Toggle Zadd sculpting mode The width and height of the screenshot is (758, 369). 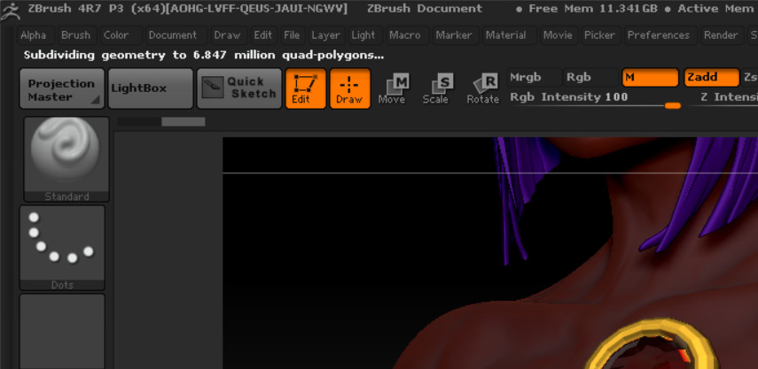pyautogui.click(x=712, y=78)
